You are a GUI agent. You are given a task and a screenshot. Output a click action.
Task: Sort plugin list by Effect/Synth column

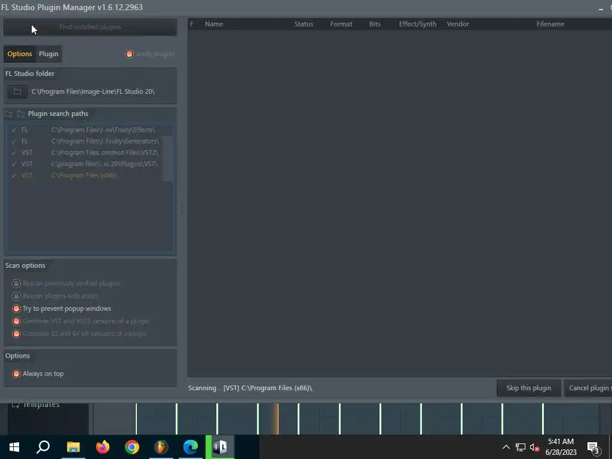(x=418, y=24)
